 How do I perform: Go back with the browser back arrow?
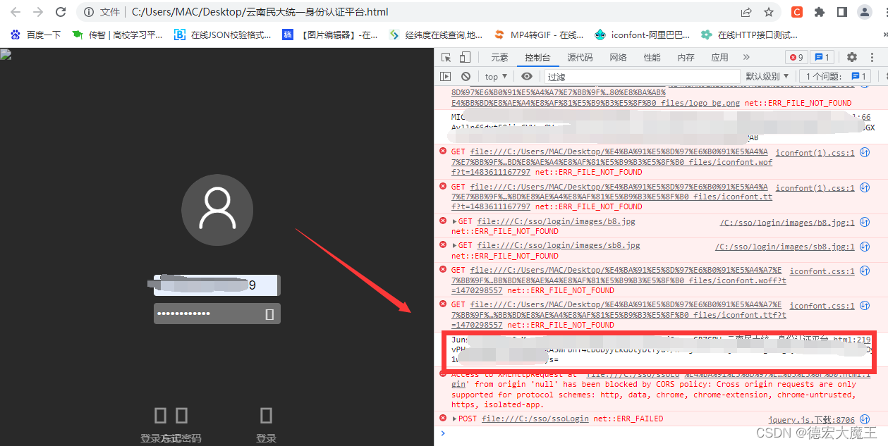16,12
